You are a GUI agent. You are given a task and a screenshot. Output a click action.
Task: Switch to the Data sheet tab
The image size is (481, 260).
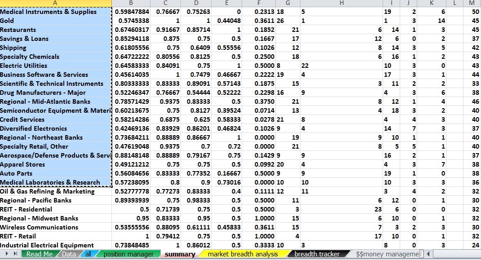(69, 254)
